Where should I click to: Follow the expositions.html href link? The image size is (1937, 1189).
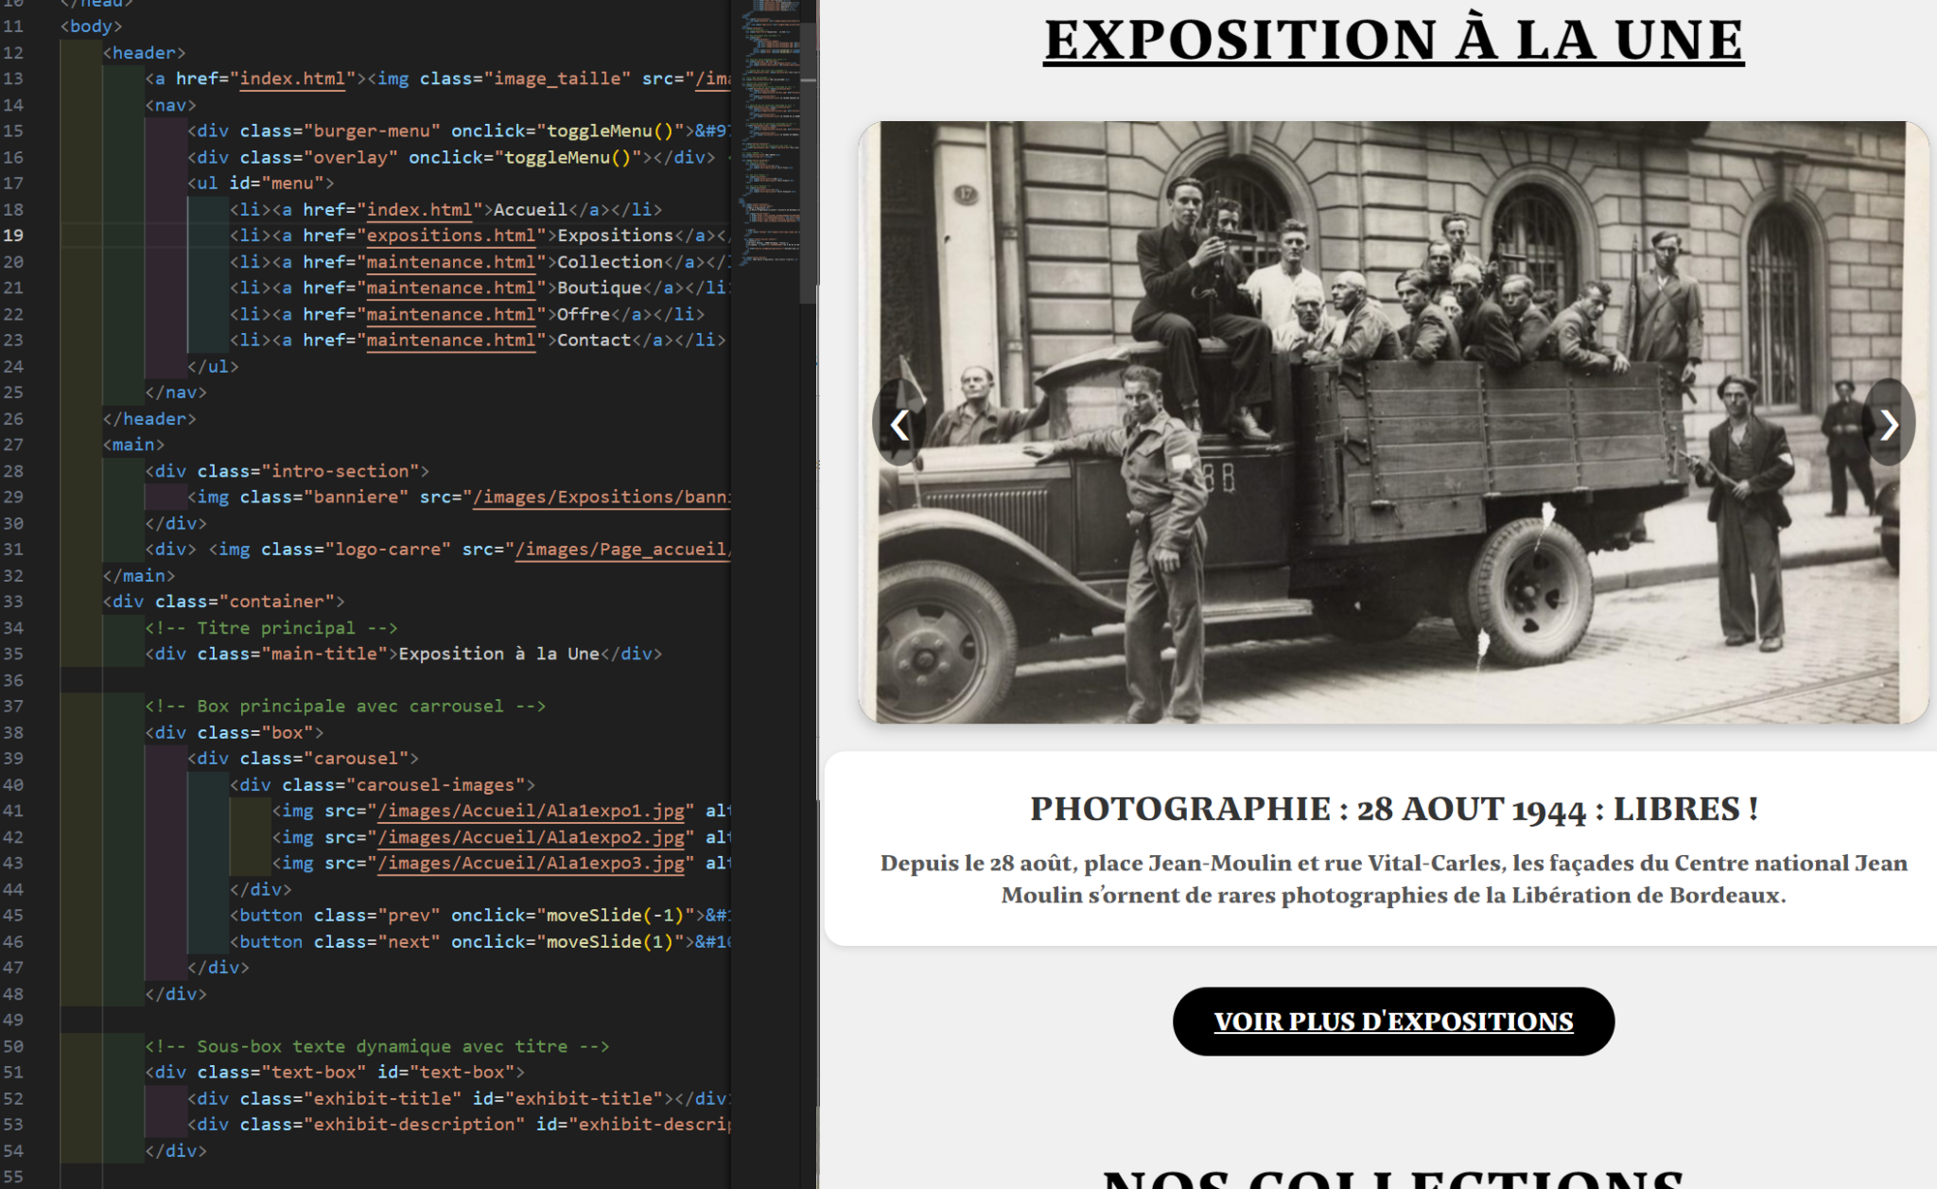pos(451,236)
